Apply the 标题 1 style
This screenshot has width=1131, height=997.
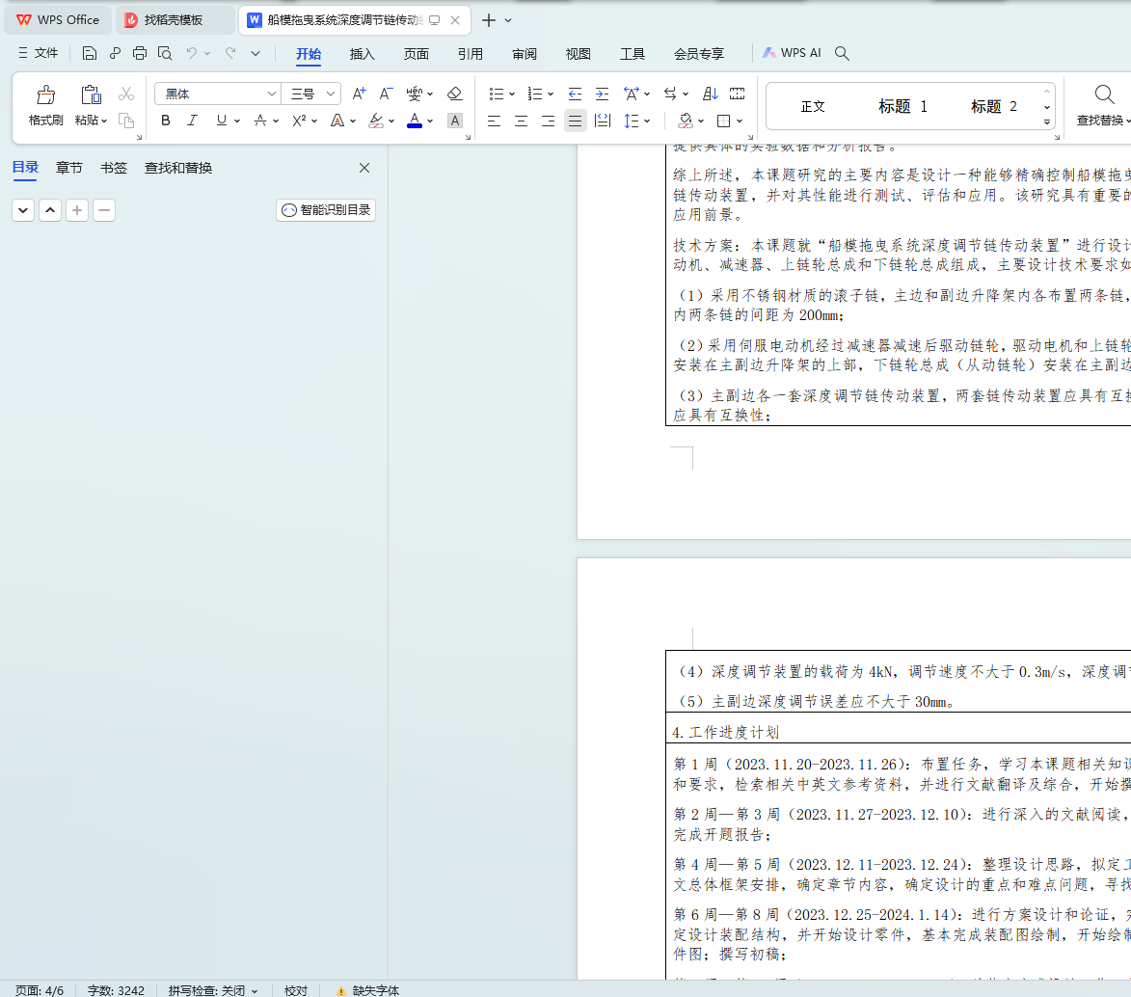(903, 107)
